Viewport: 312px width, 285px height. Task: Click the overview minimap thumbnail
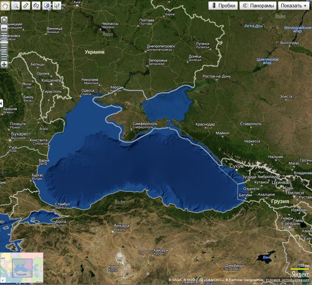pos(22,268)
